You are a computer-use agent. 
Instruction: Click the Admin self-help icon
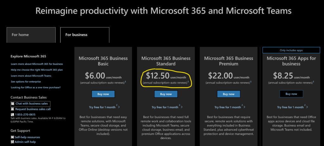click(x=12, y=142)
